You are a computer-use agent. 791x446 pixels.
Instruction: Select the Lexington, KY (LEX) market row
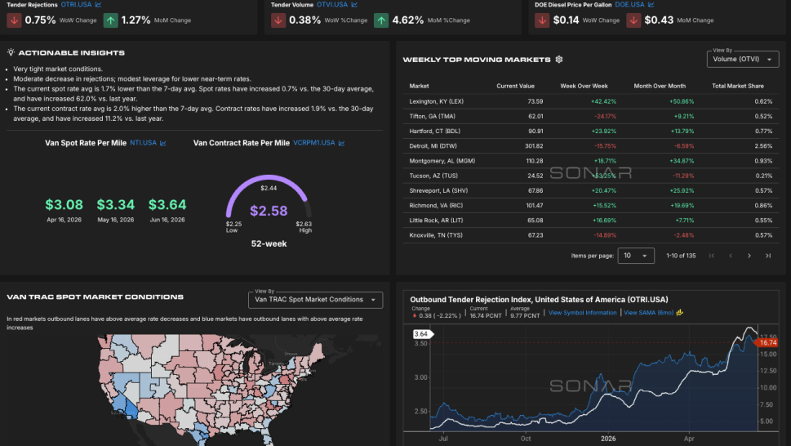(x=591, y=101)
